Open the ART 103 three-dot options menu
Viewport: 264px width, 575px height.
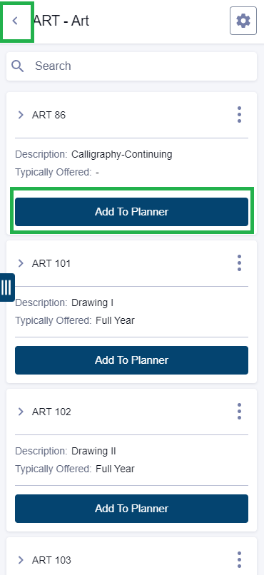pos(239,560)
